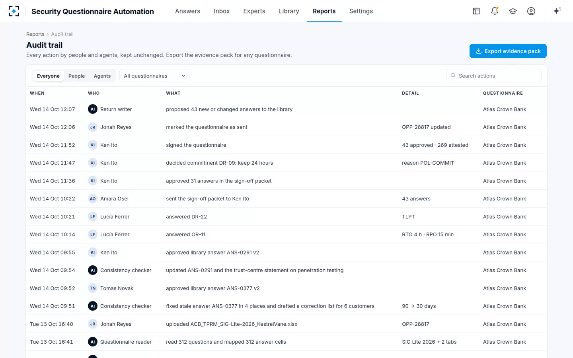Open the user account profile icon
Screen dimensions: 573x358
[531, 11]
